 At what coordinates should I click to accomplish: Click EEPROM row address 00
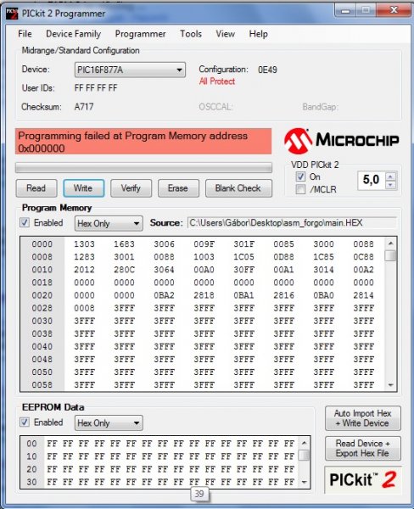click(32, 444)
